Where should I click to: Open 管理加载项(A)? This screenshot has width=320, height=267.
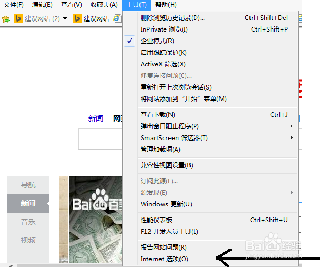211,150
